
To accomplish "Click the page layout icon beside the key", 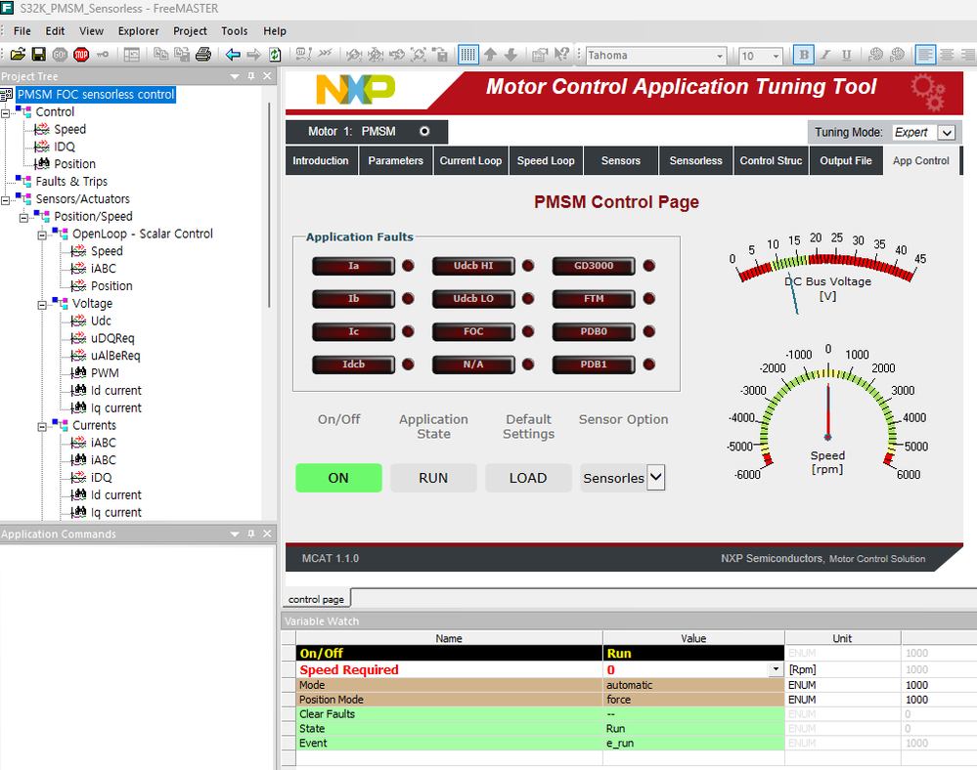I will coord(131,55).
